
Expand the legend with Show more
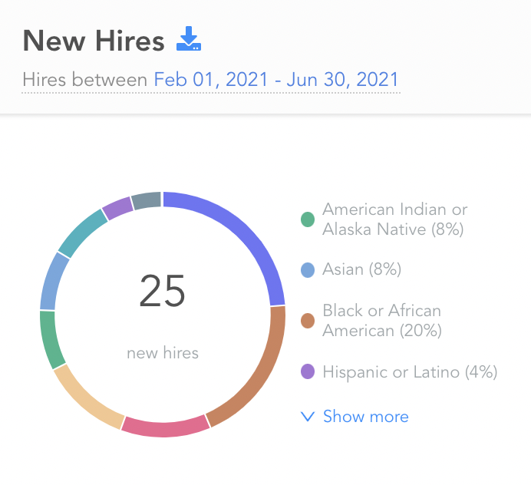click(355, 416)
